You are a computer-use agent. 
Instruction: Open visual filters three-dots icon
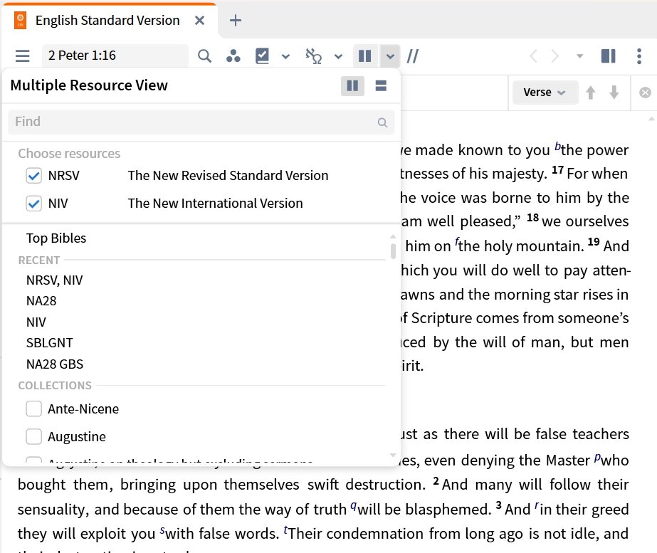click(x=233, y=56)
